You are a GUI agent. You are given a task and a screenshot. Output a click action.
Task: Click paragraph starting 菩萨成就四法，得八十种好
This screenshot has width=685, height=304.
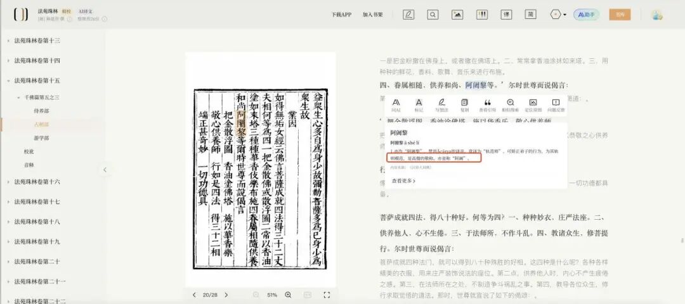click(x=493, y=233)
